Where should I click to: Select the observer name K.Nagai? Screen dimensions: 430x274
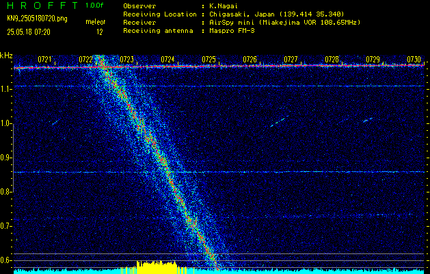223,5
